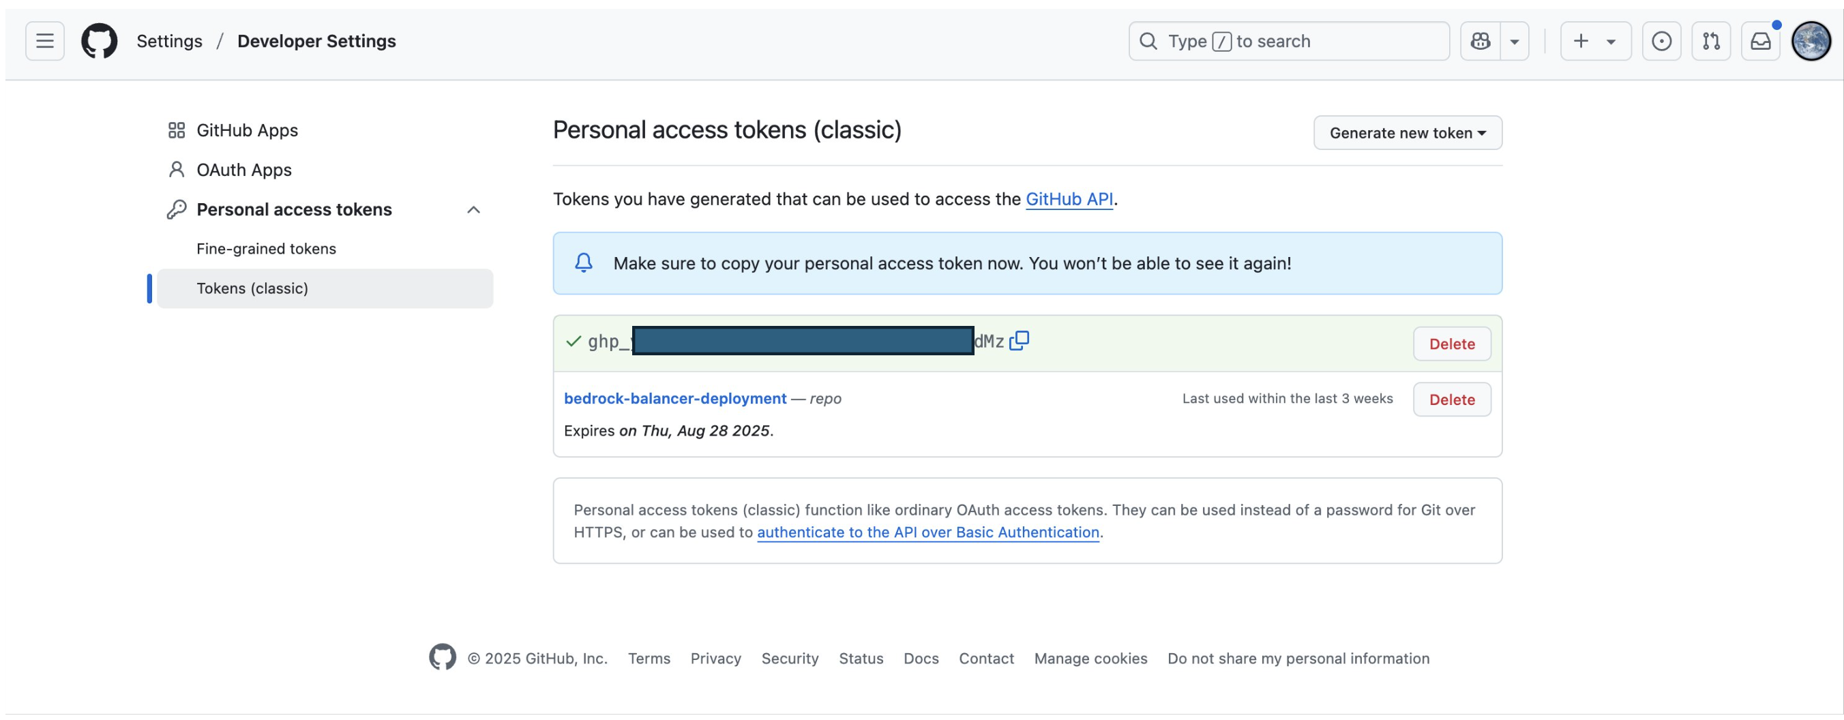Click Do not share my personal information

1298,658
